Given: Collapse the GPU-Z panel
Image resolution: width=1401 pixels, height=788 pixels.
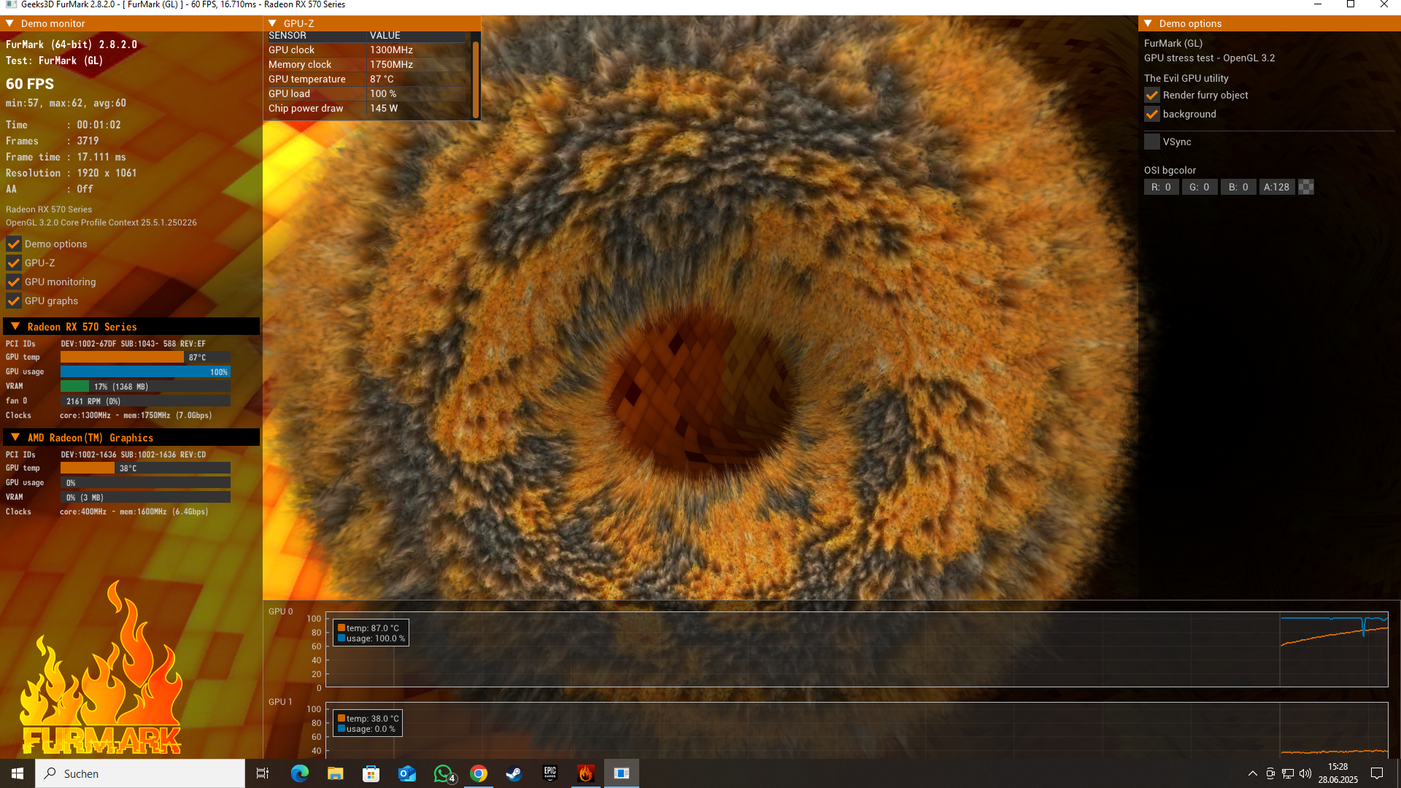Looking at the screenshot, I should click(x=273, y=23).
